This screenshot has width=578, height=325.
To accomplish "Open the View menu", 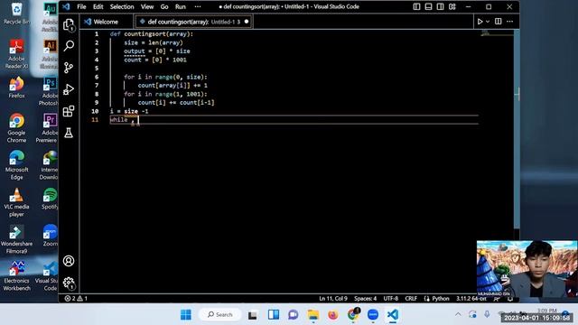I will (147, 6).
